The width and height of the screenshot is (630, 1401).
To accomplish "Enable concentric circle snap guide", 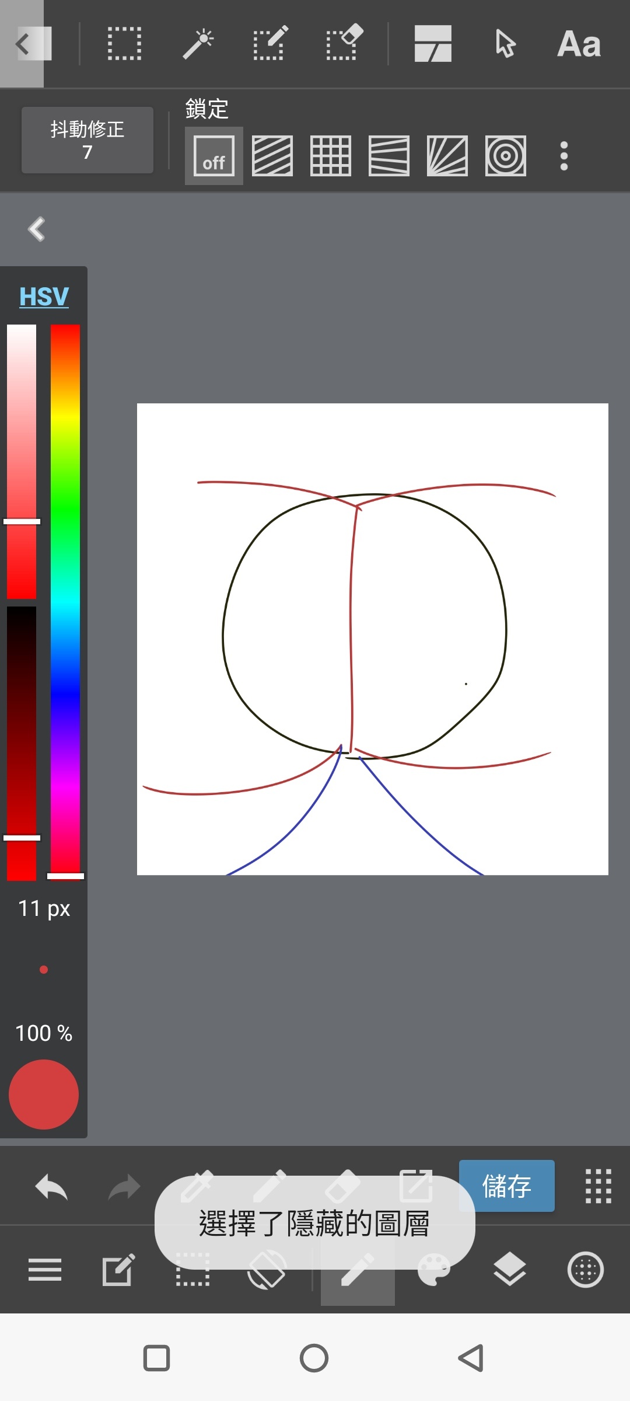I will tap(506, 156).
